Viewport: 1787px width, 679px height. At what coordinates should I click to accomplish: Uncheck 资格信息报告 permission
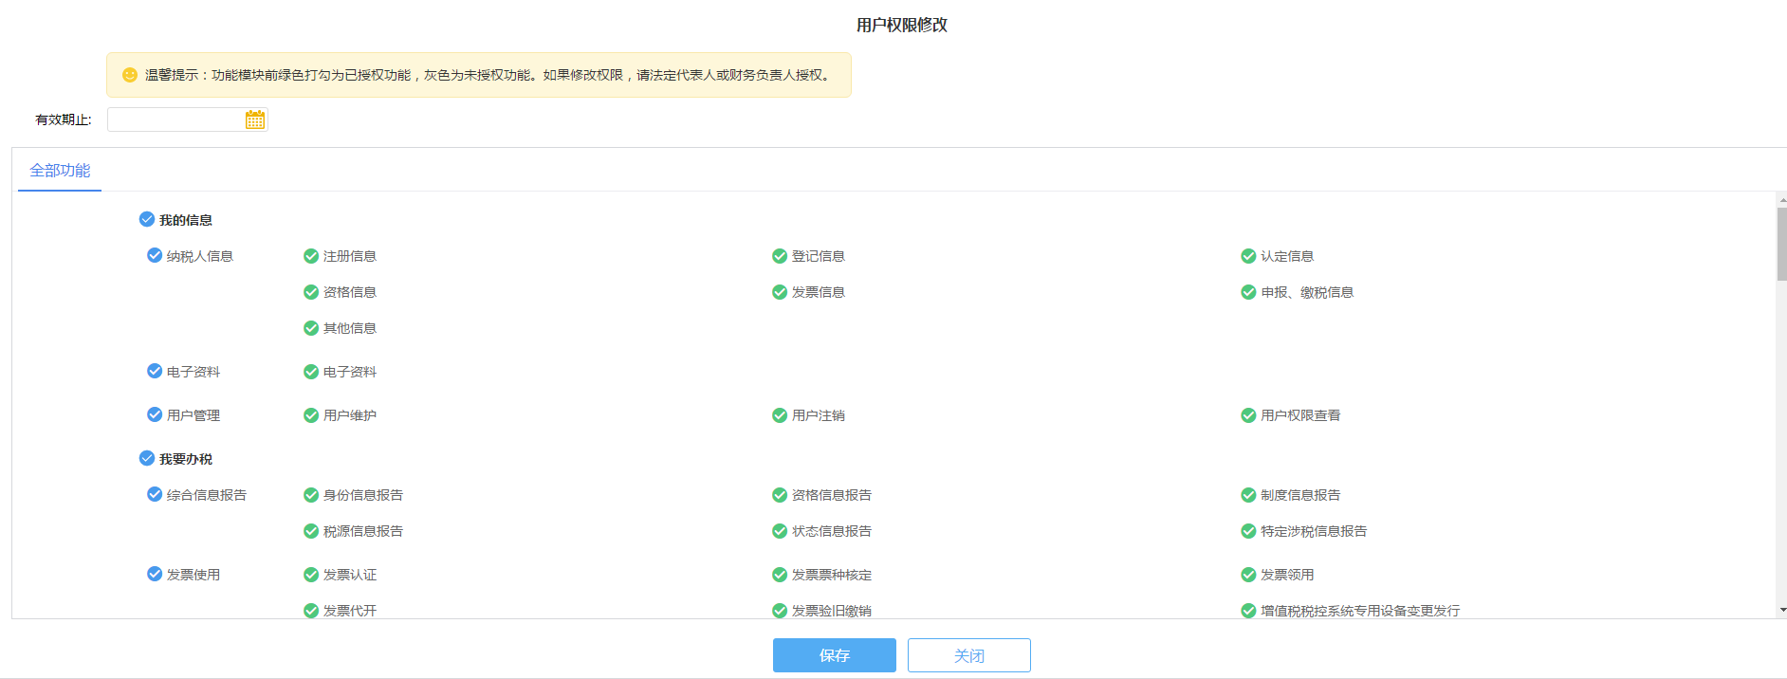[780, 495]
